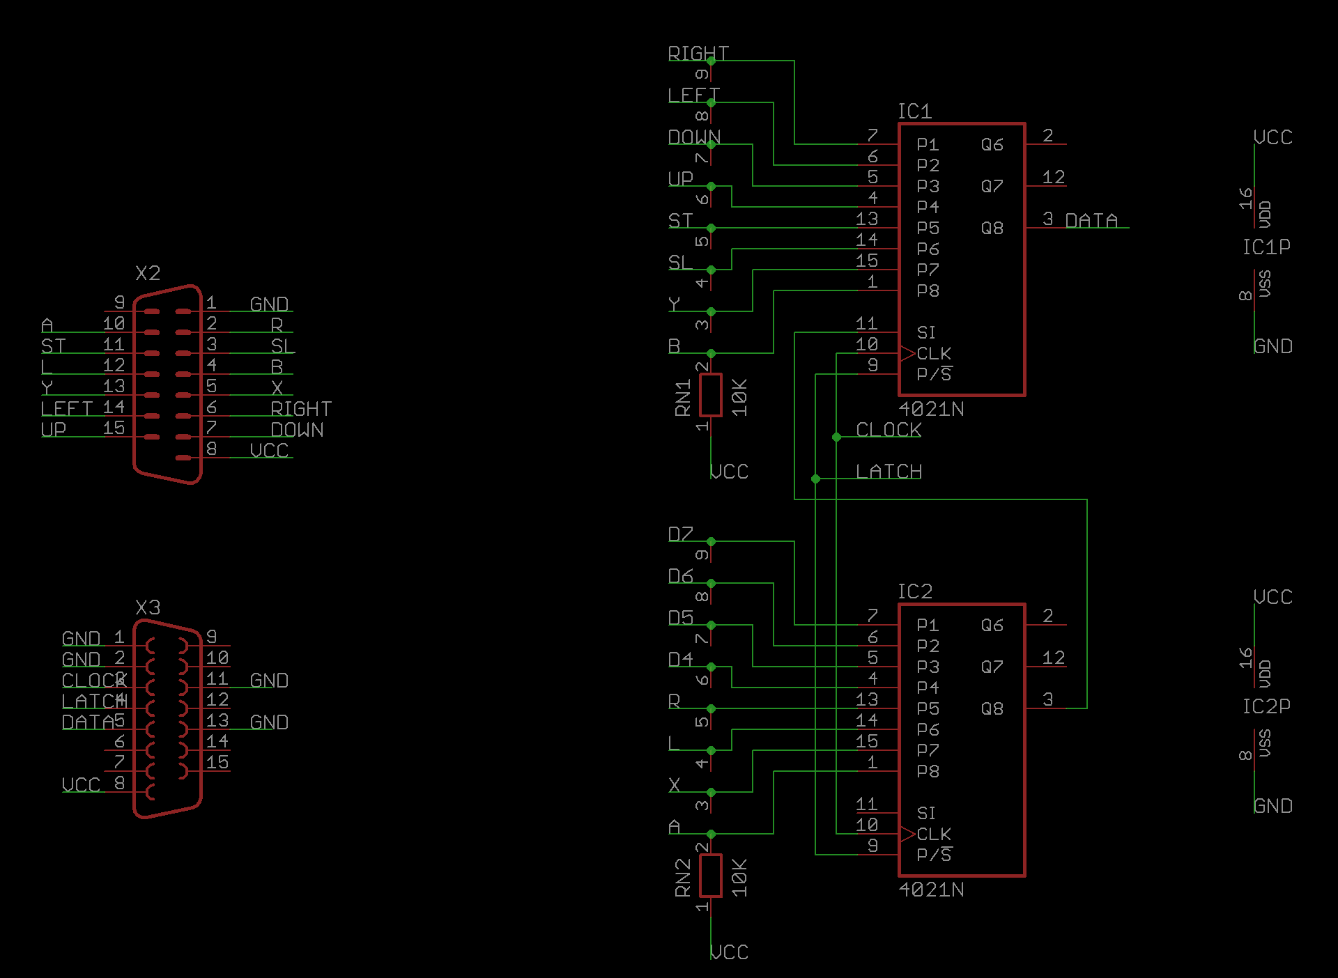Screen dimensions: 1338x978
Task: Click the X2 connector body outline
Action: pos(167,384)
